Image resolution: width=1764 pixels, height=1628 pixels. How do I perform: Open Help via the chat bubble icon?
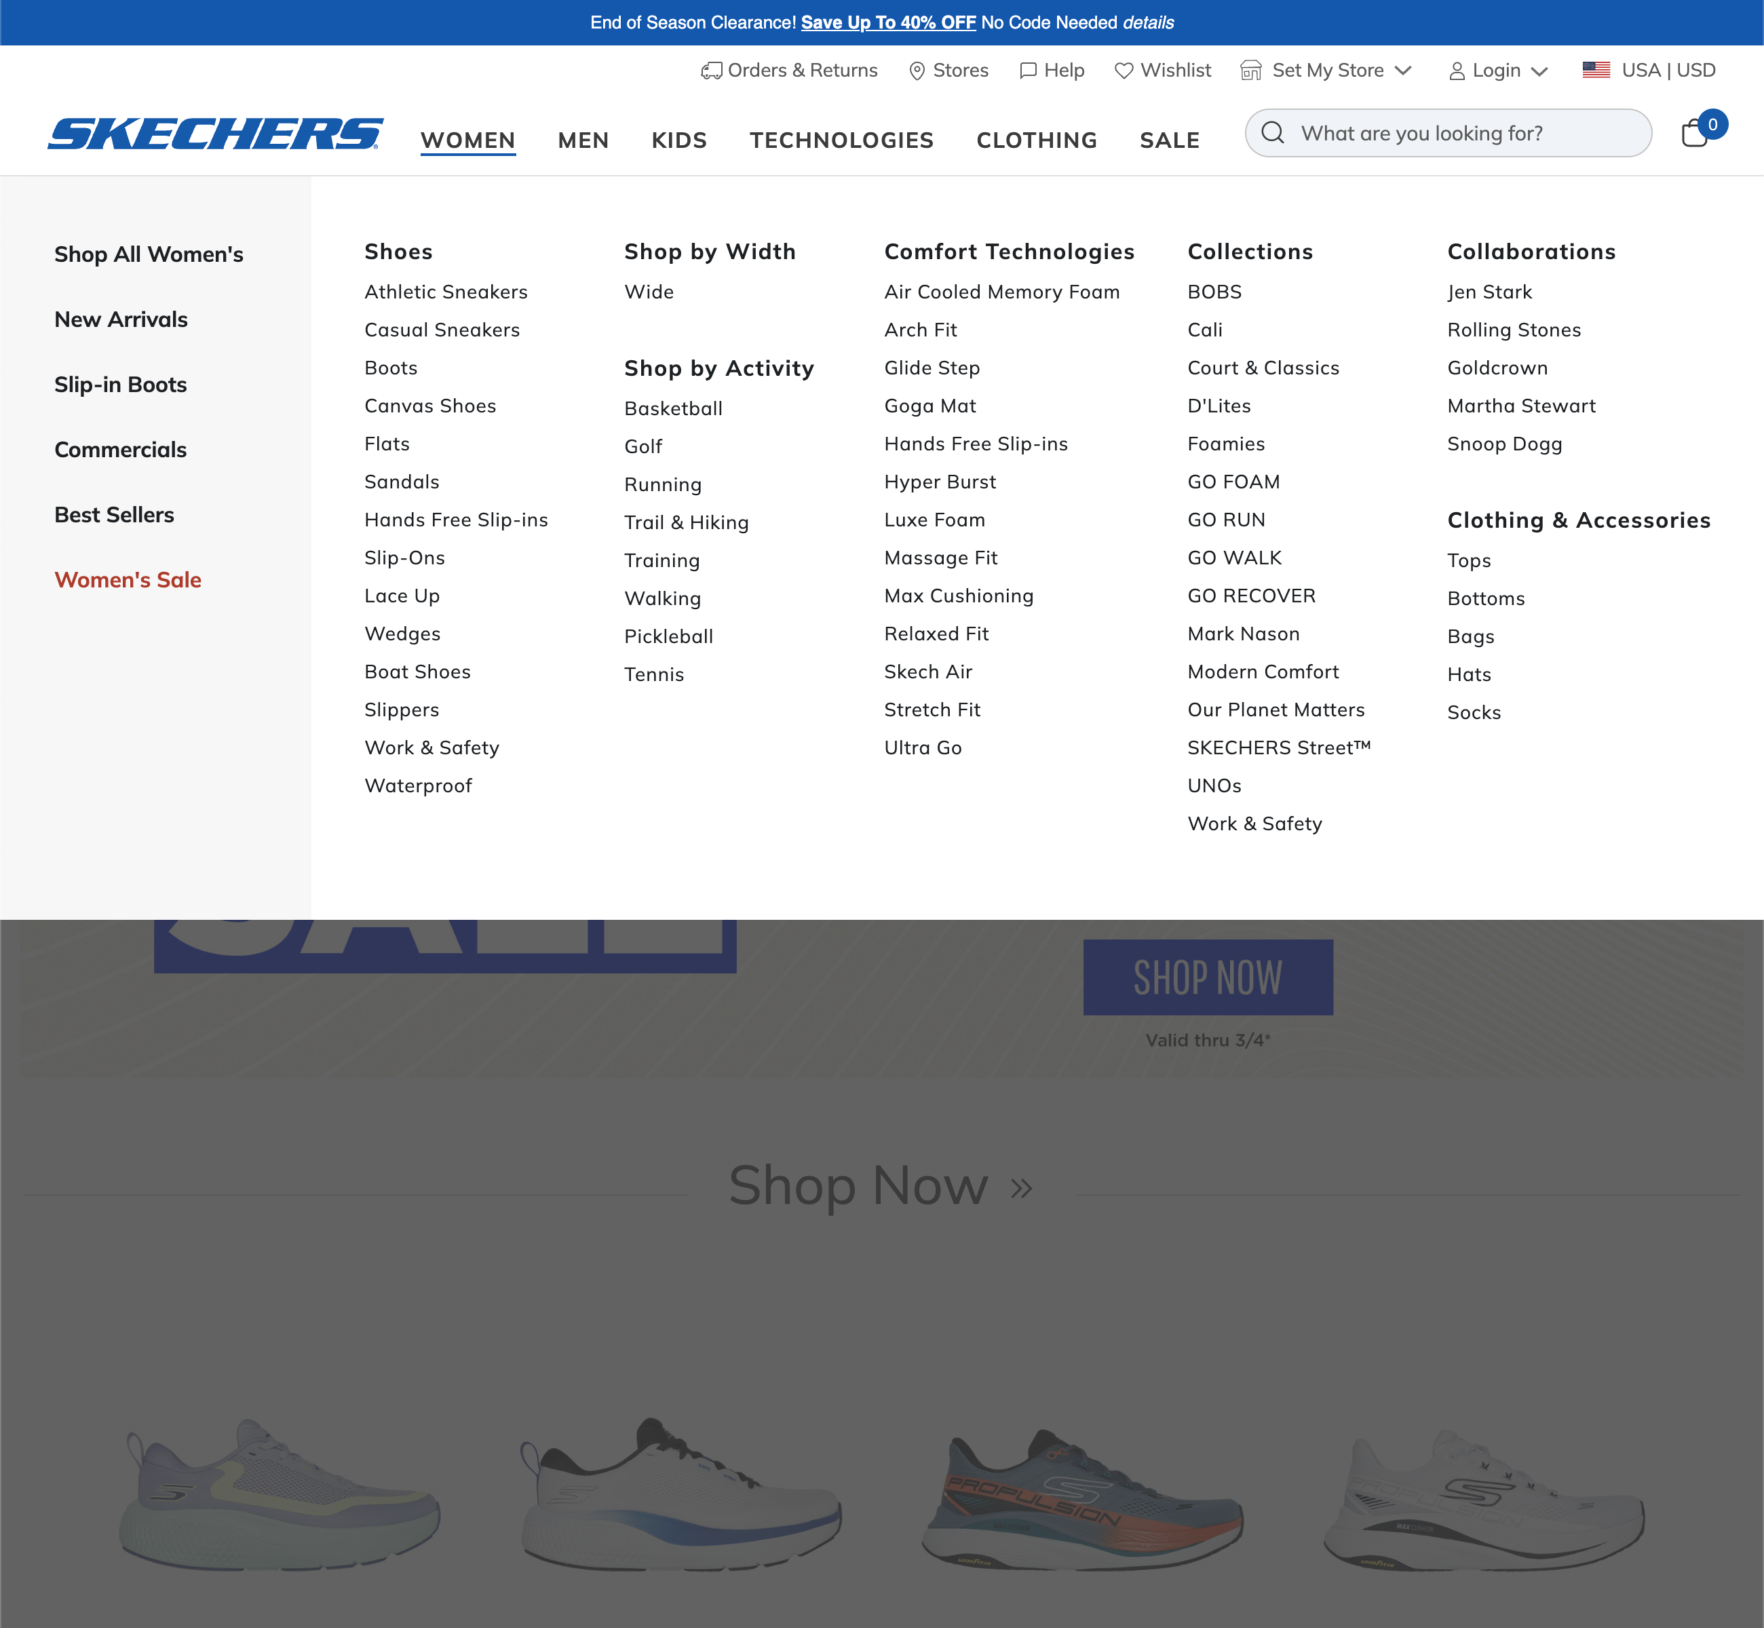pyautogui.click(x=1029, y=70)
